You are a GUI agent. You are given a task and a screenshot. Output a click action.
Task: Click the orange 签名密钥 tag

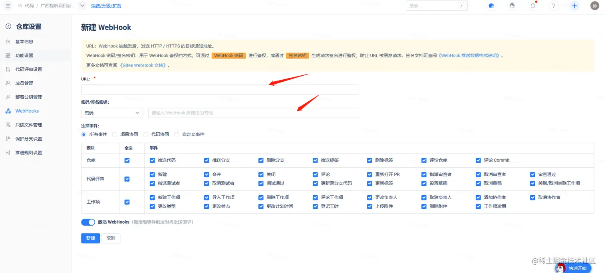pos(298,56)
